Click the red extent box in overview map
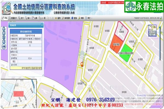Image resolution: width=164 pixels, height=109 pixels. pyautogui.click(x=19, y=94)
